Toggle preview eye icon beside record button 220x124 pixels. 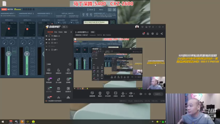(145, 94)
